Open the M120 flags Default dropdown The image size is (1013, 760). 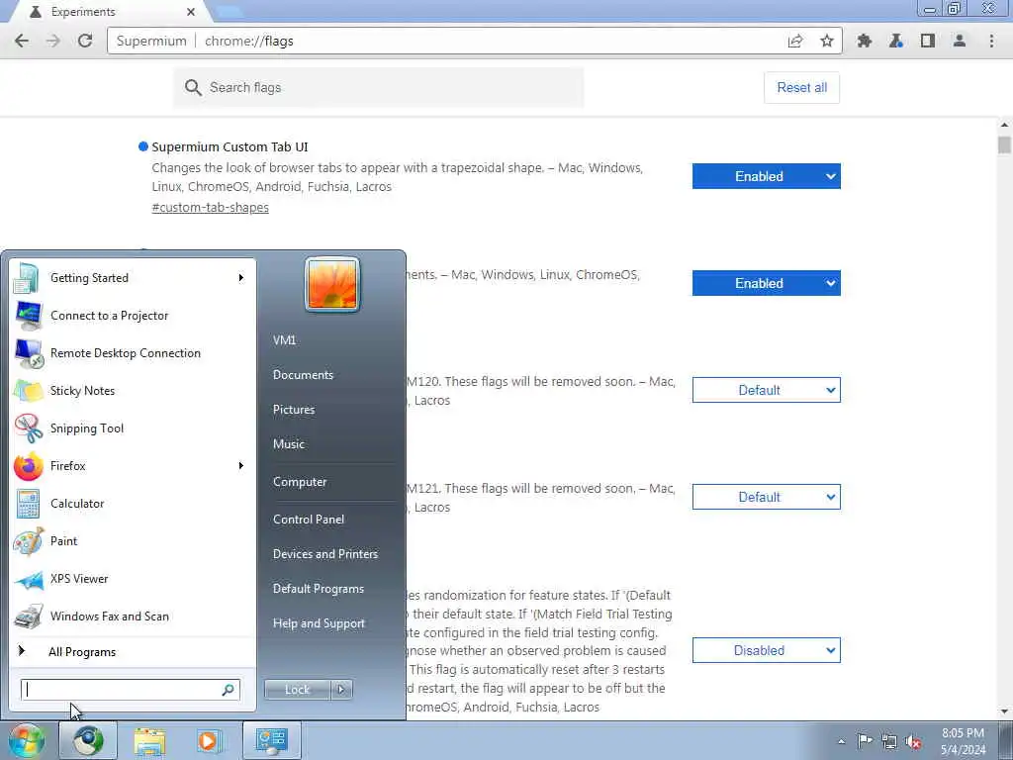(x=767, y=390)
